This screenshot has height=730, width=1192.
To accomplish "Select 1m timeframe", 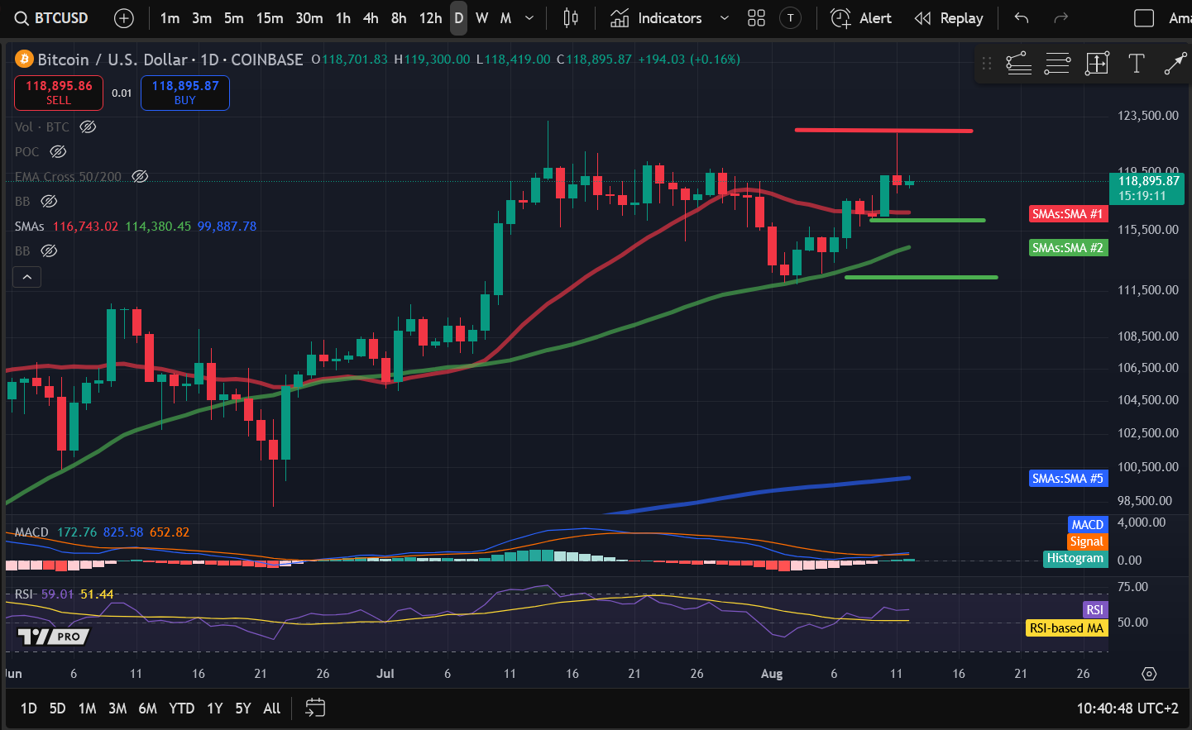I will coord(170,18).
